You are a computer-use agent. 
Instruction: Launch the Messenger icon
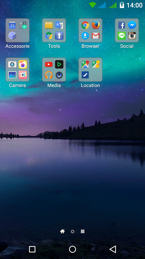point(132,25)
